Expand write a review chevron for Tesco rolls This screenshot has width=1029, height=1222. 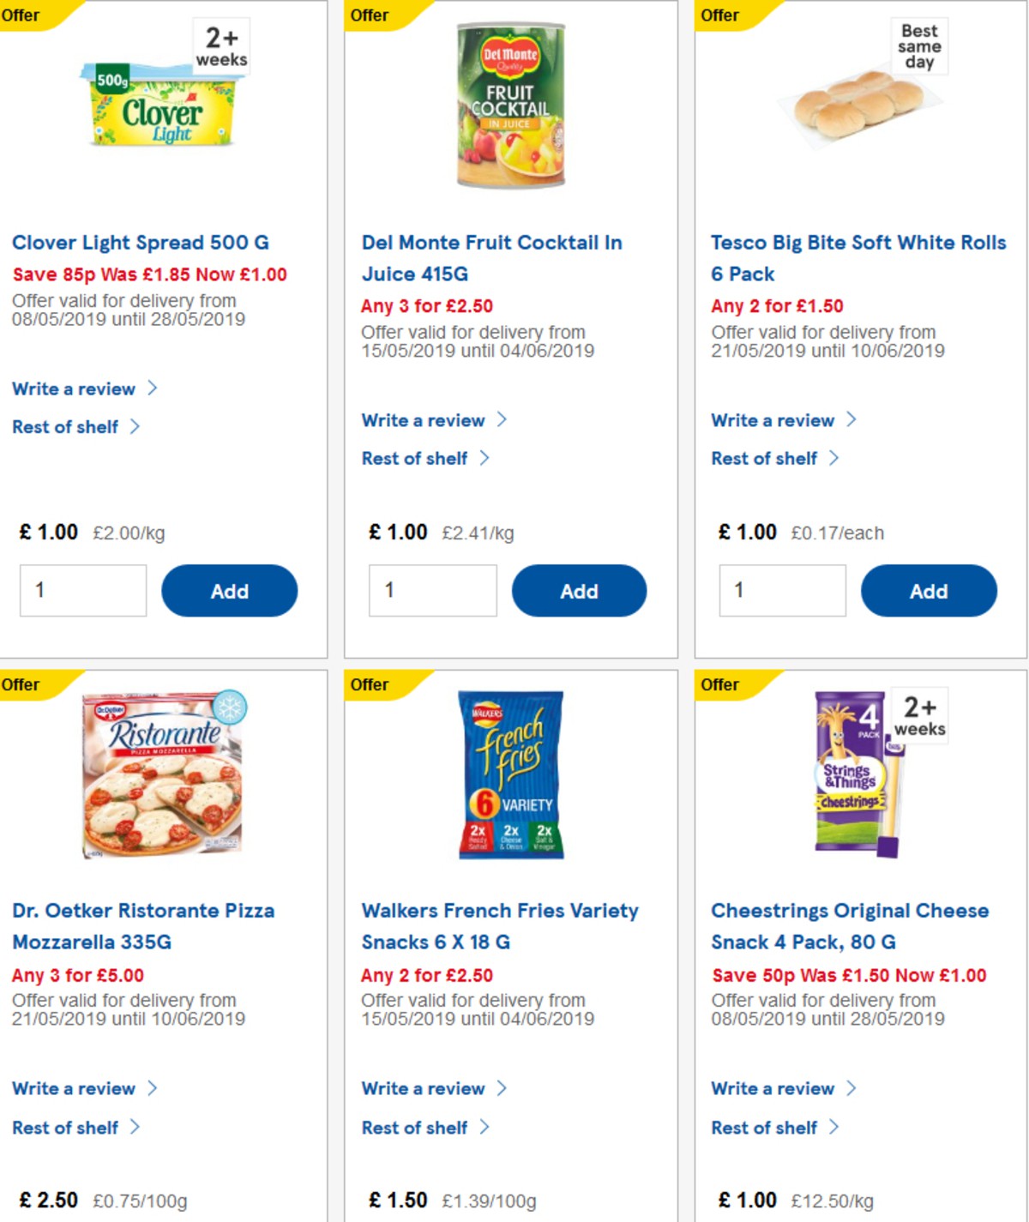point(853,420)
